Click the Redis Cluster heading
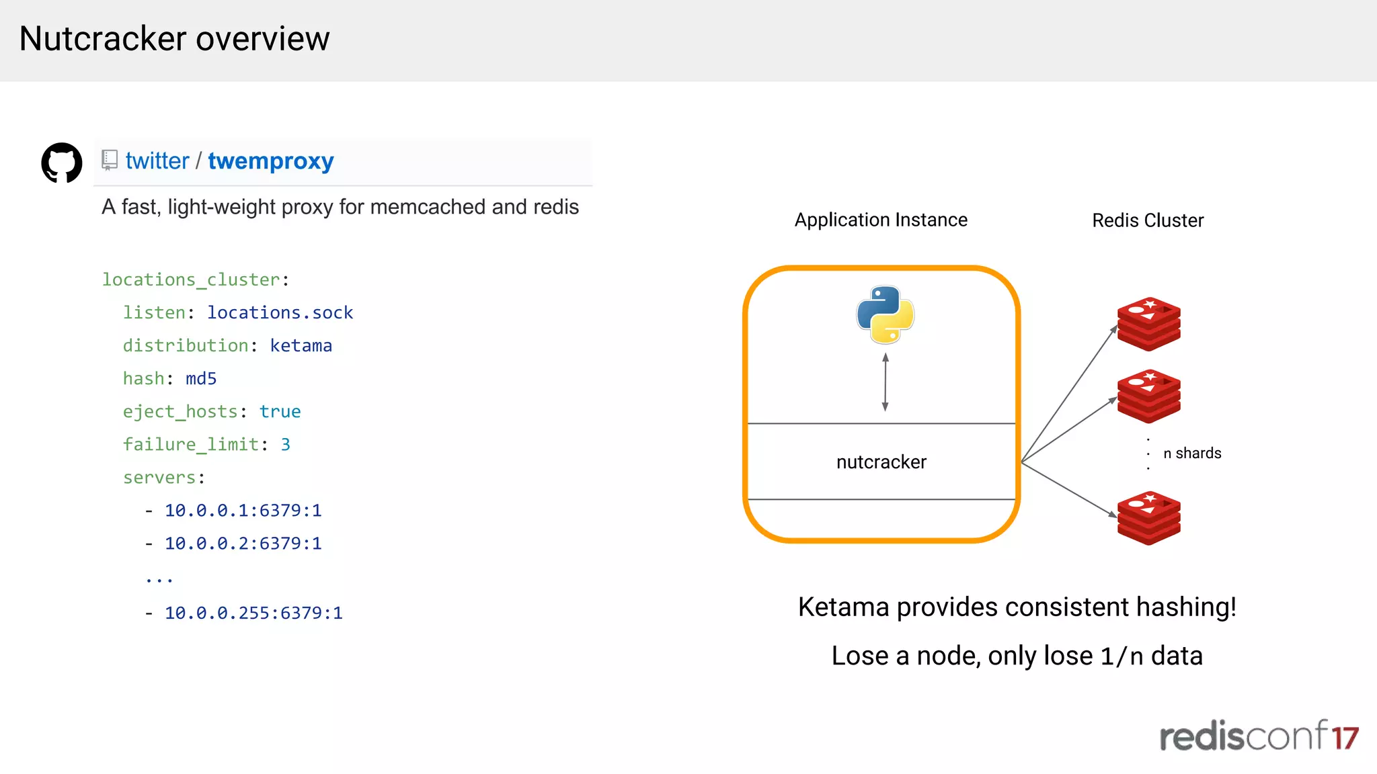Image resolution: width=1377 pixels, height=774 pixels. point(1147,220)
